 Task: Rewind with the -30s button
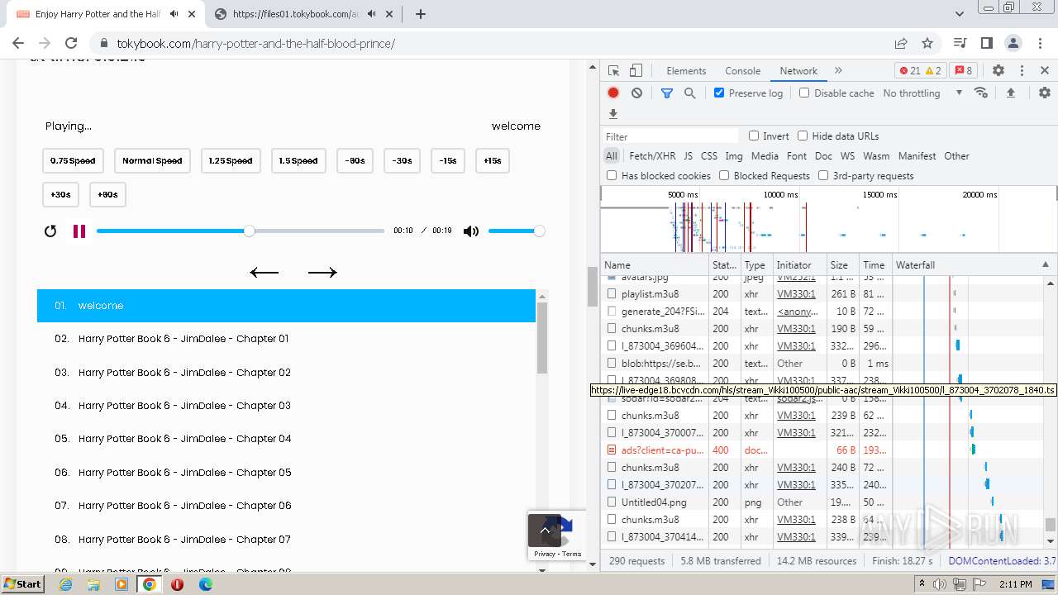point(403,161)
